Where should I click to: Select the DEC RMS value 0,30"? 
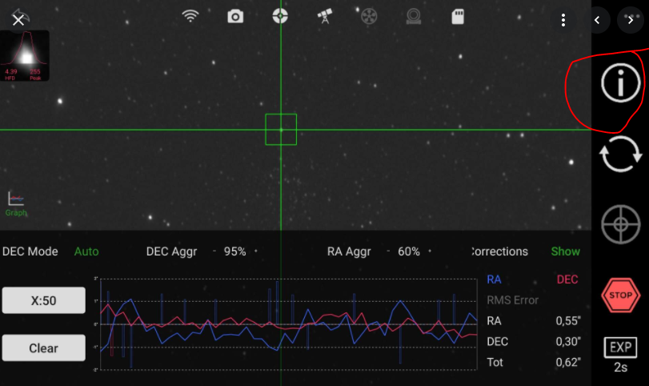[x=568, y=341]
